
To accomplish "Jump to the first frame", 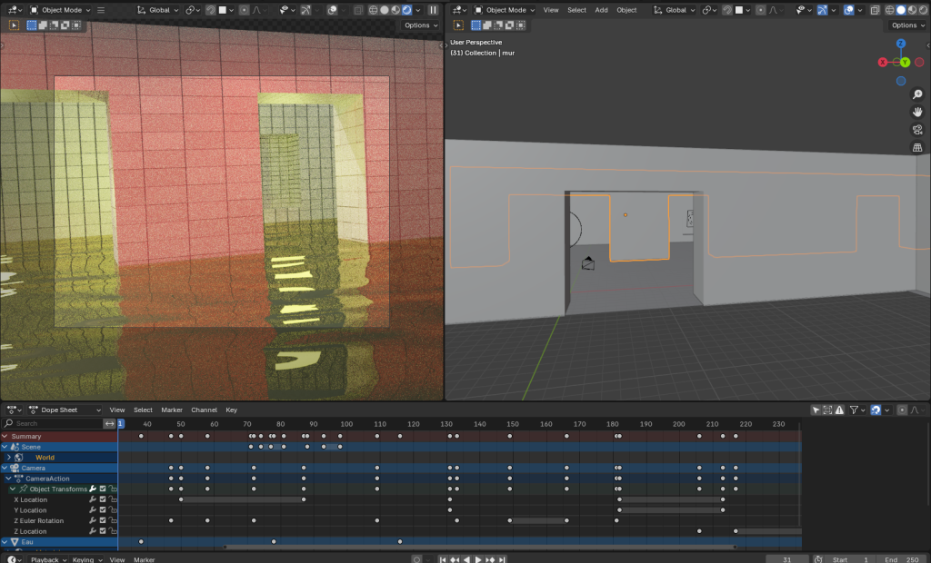I will click(443, 559).
